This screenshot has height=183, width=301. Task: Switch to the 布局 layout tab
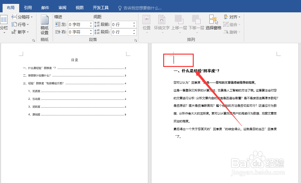[x=10, y=8]
